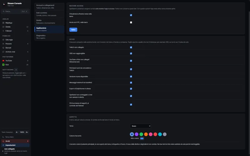
Task: Select the green accent color swatch
Action: (x=141, y=134)
